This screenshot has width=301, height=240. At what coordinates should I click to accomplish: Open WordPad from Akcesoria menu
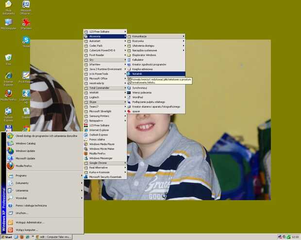tap(156, 97)
